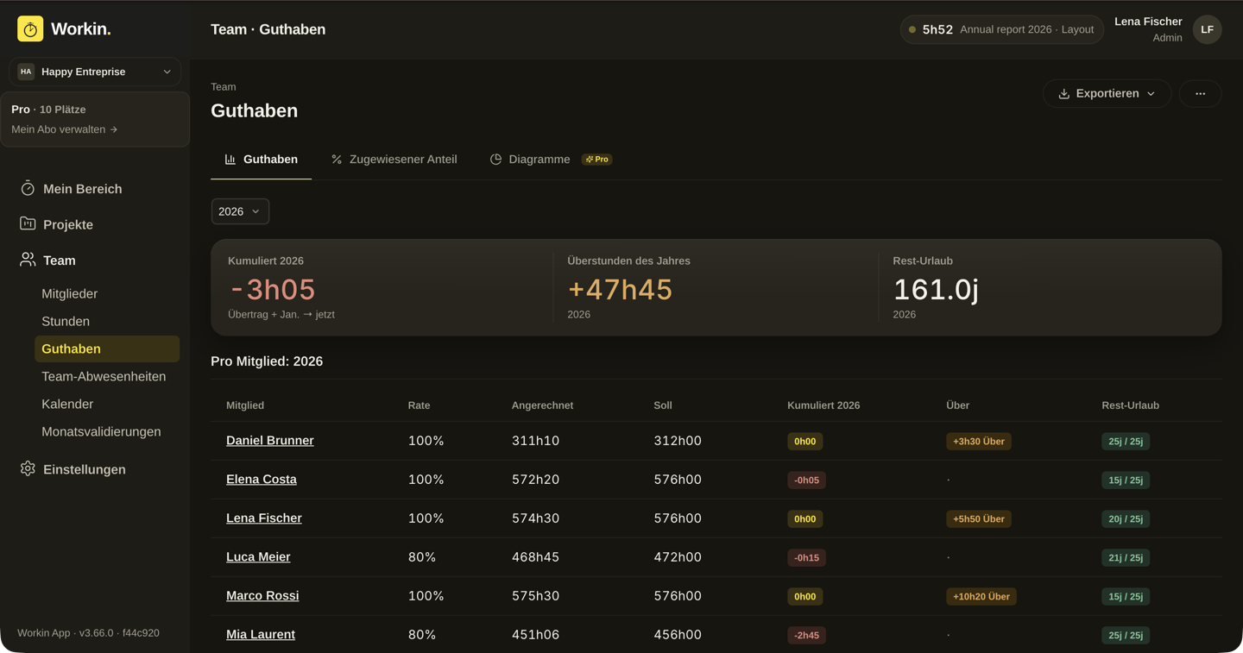Open the 2026 year dropdown
1243x653 pixels.
[240, 211]
